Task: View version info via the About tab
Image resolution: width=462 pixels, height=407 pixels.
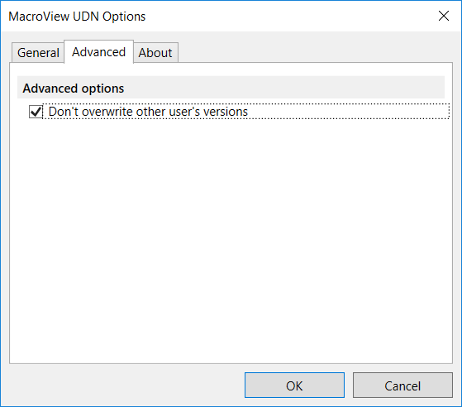Action: (155, 53)
